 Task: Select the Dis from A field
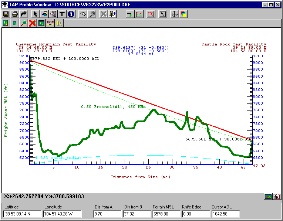[x=107, y=214]
